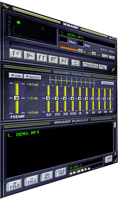Image resolution: width=119 pixels, height=199 pixels.
Task: Click the playlist mini Stop icon
Action: [x=82, y=170]
